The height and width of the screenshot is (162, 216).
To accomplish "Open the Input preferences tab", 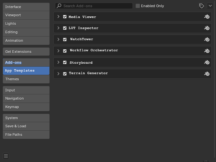I will [26, 90].
